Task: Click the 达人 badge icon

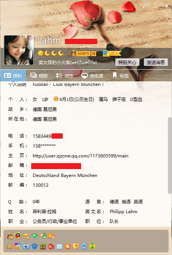Action: pos(112,53)
